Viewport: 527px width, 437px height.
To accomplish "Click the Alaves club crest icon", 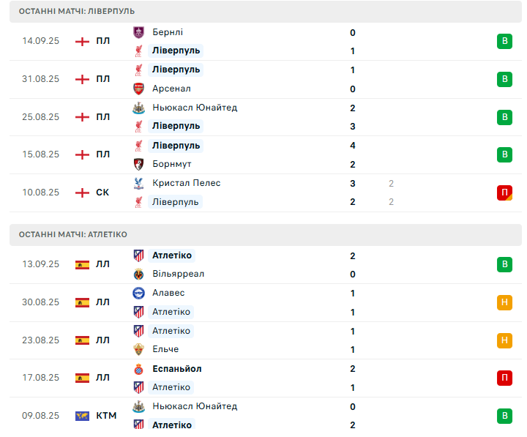I will 138,293.
